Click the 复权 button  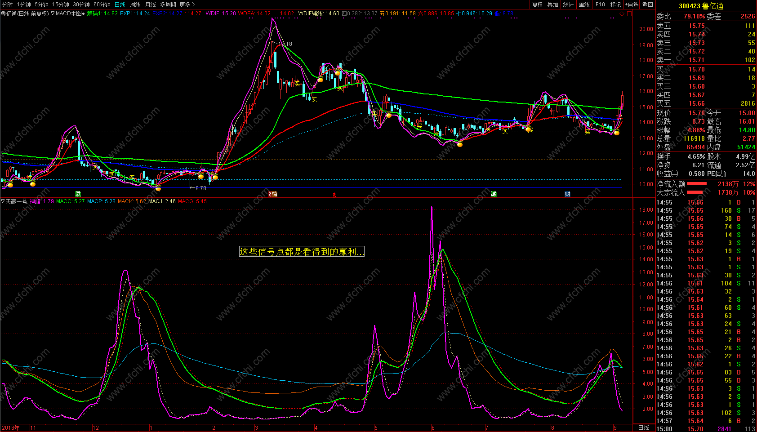point(538,4)
